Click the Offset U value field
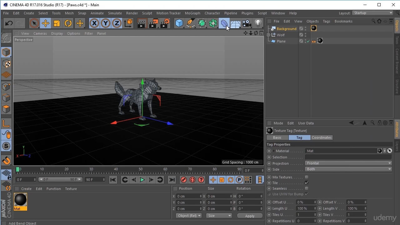This screenshot has height=225, width=400. pos(305,202)
